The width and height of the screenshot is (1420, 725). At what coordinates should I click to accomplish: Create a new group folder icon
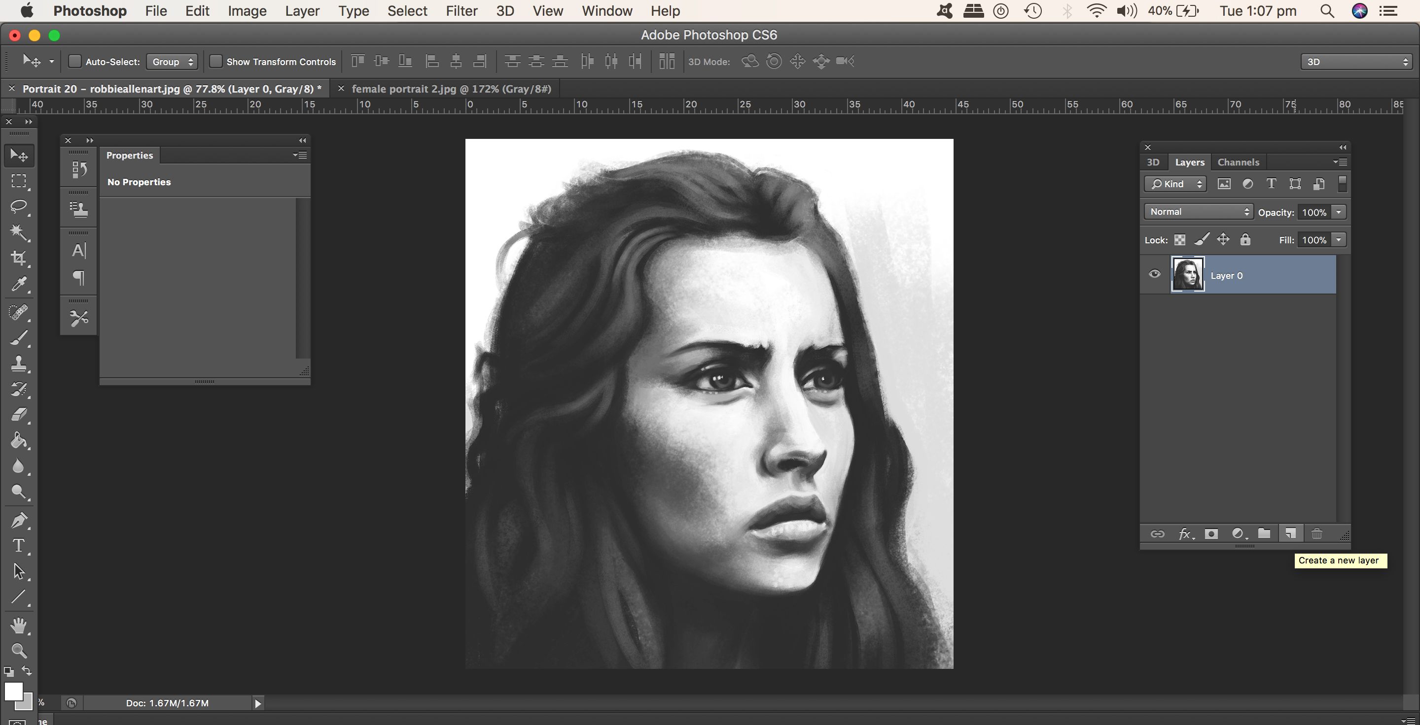[1264, 533]
